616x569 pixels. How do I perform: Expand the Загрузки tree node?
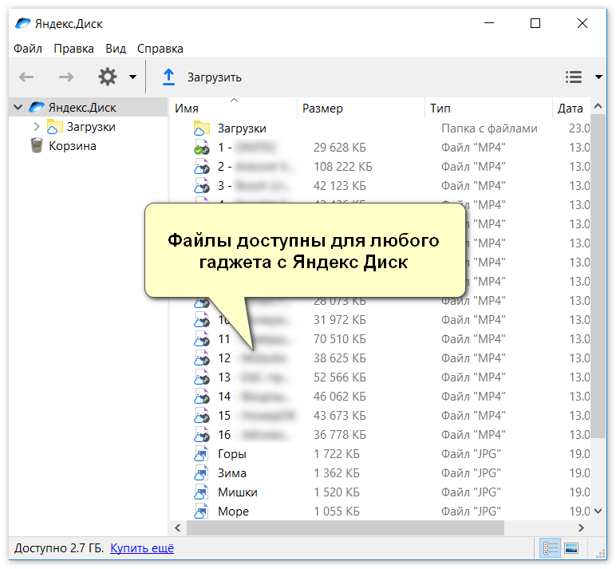click(x=37, y=127)
